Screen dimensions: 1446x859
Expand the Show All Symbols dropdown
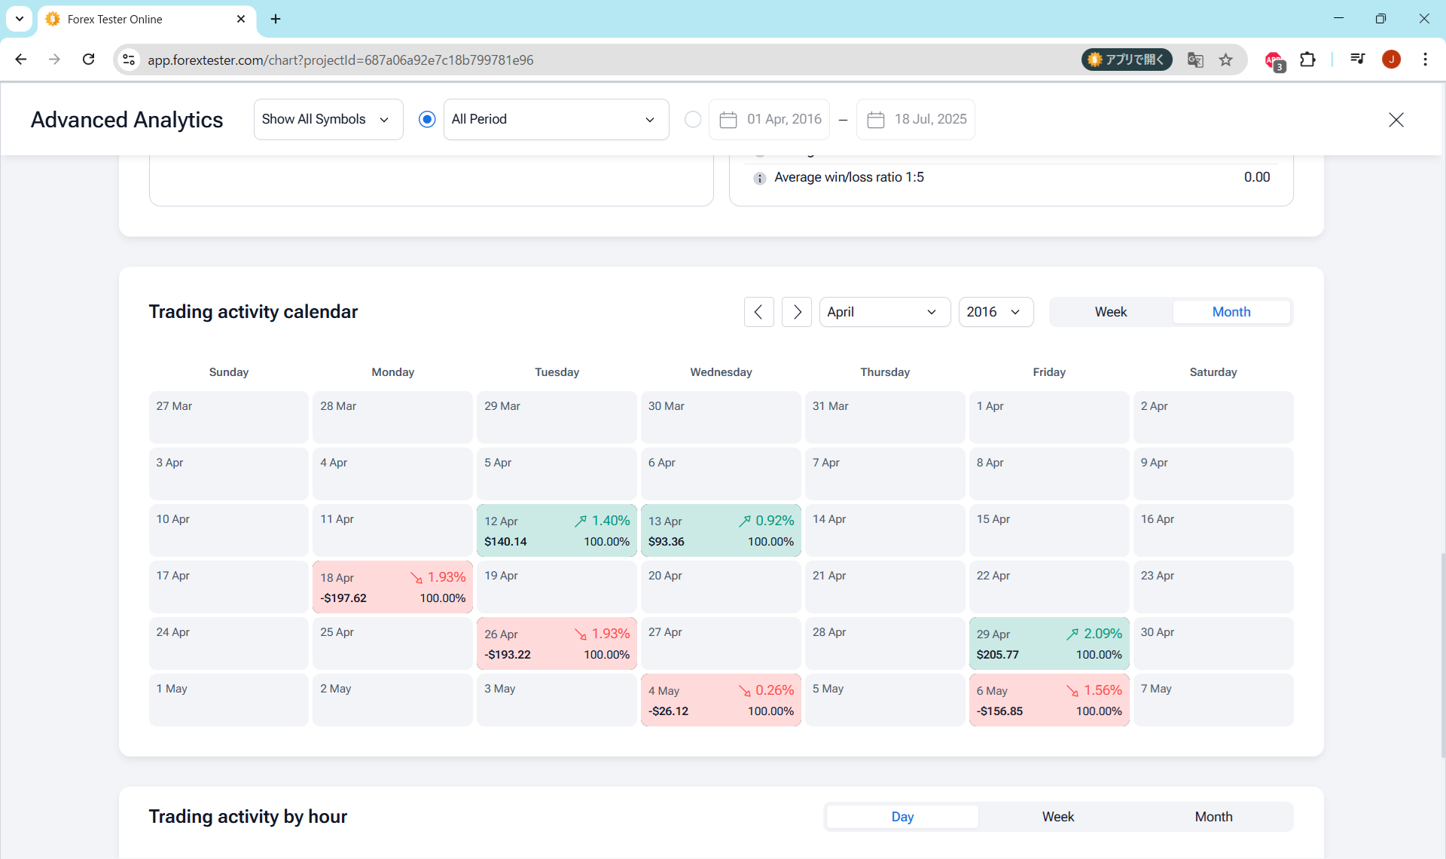tap(328, 119)
